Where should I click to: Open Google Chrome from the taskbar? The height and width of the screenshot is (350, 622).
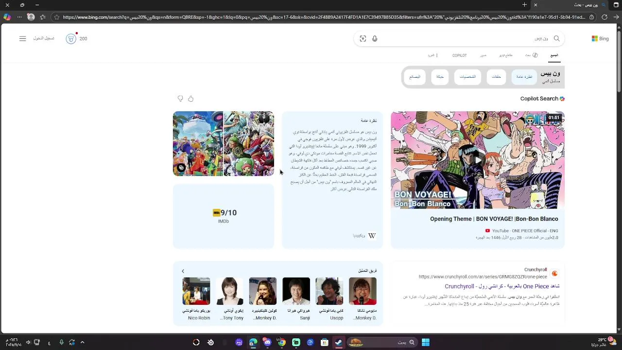pyautogui.click(x=281, y=342)
